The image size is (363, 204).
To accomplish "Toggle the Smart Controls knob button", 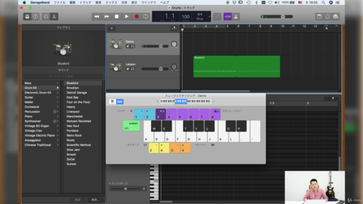I will pyautogui.click(x=46, y=16).
